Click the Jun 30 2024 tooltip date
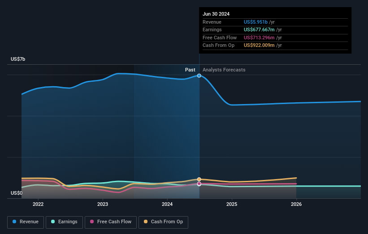Viewport: 368px width, 234px height. (216, 14)
